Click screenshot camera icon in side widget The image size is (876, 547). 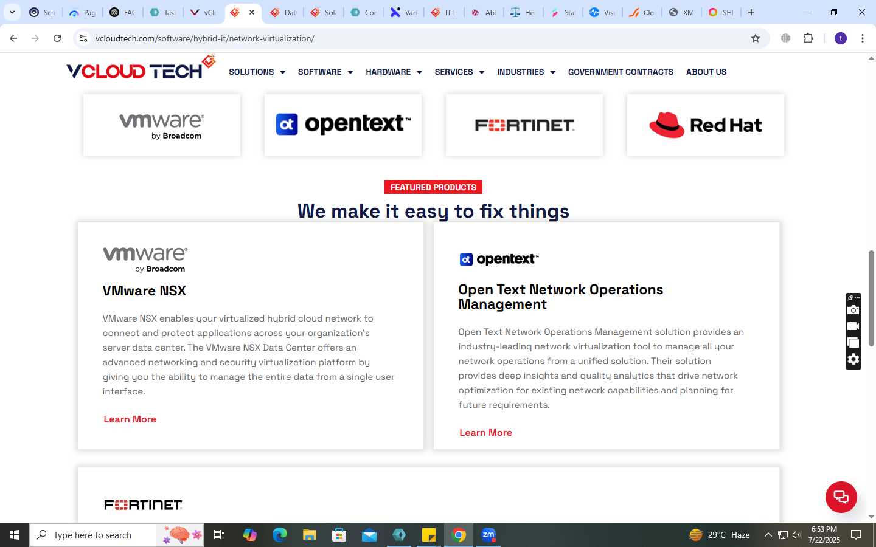853,310
